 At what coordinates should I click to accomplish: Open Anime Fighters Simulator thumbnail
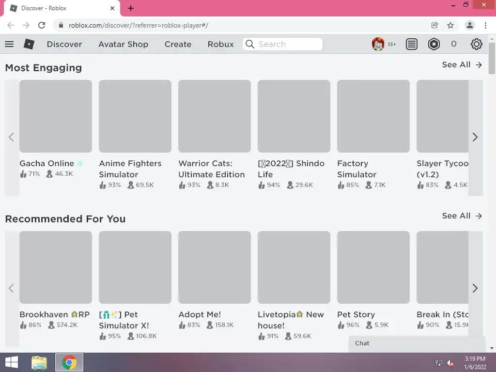[135, 116]
